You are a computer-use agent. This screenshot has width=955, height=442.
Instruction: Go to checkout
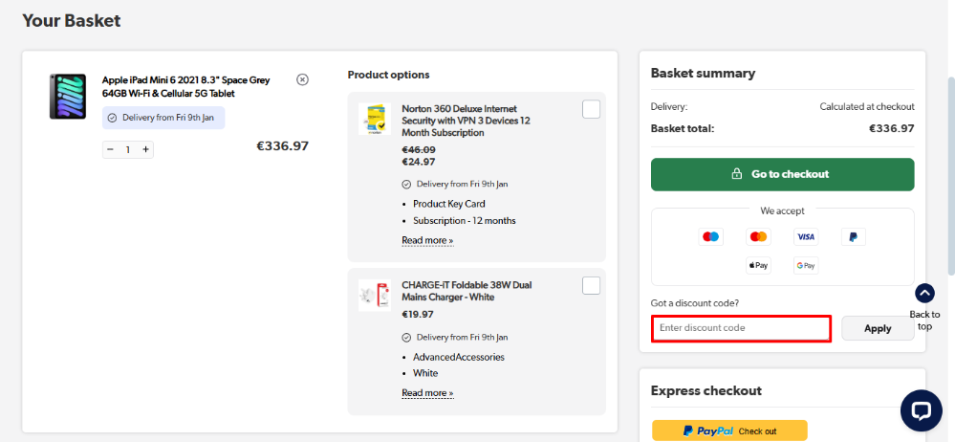[783, 174]
